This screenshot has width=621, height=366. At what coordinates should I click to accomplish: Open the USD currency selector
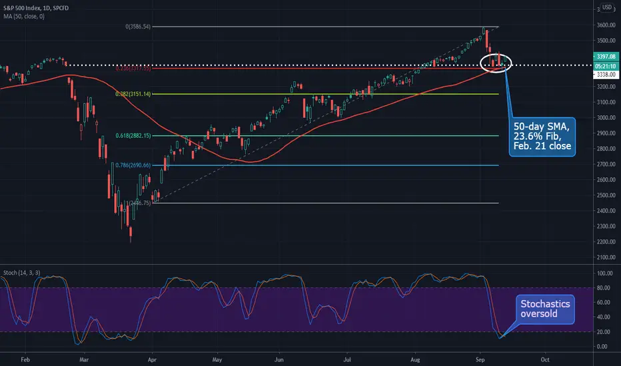pyautogui.click(x=607, y=7)
